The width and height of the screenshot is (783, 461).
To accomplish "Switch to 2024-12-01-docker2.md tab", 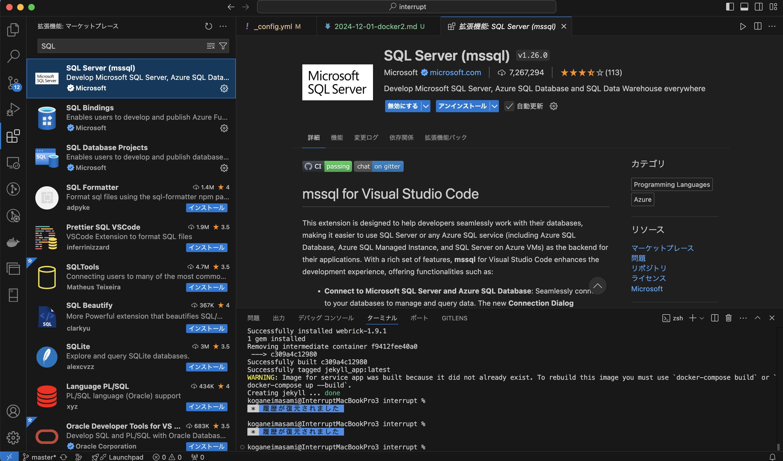I will [379, 27].
